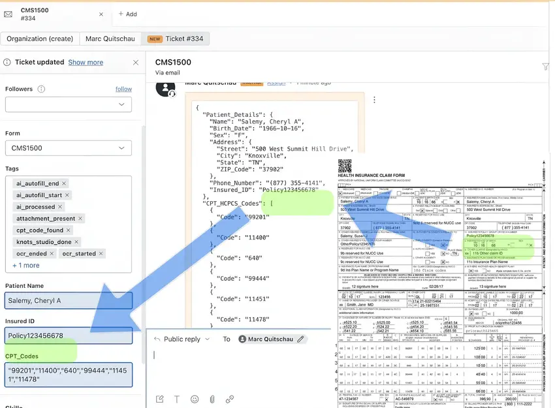Viewport: 555px width, 408px height.
Task: Click the compose note icon in toolbar
Action: pos(159,399)
